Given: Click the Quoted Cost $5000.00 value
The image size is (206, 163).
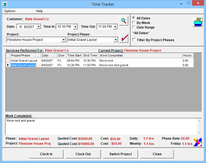Looking at the screenshot, I should pos(85,139).
